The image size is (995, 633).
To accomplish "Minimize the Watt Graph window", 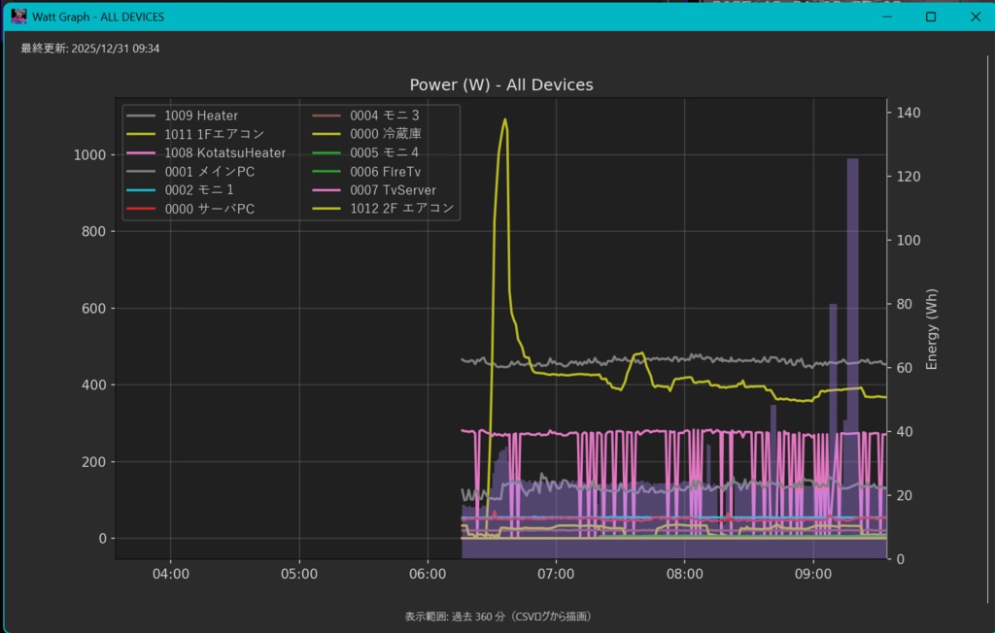I will pos(887,17).
